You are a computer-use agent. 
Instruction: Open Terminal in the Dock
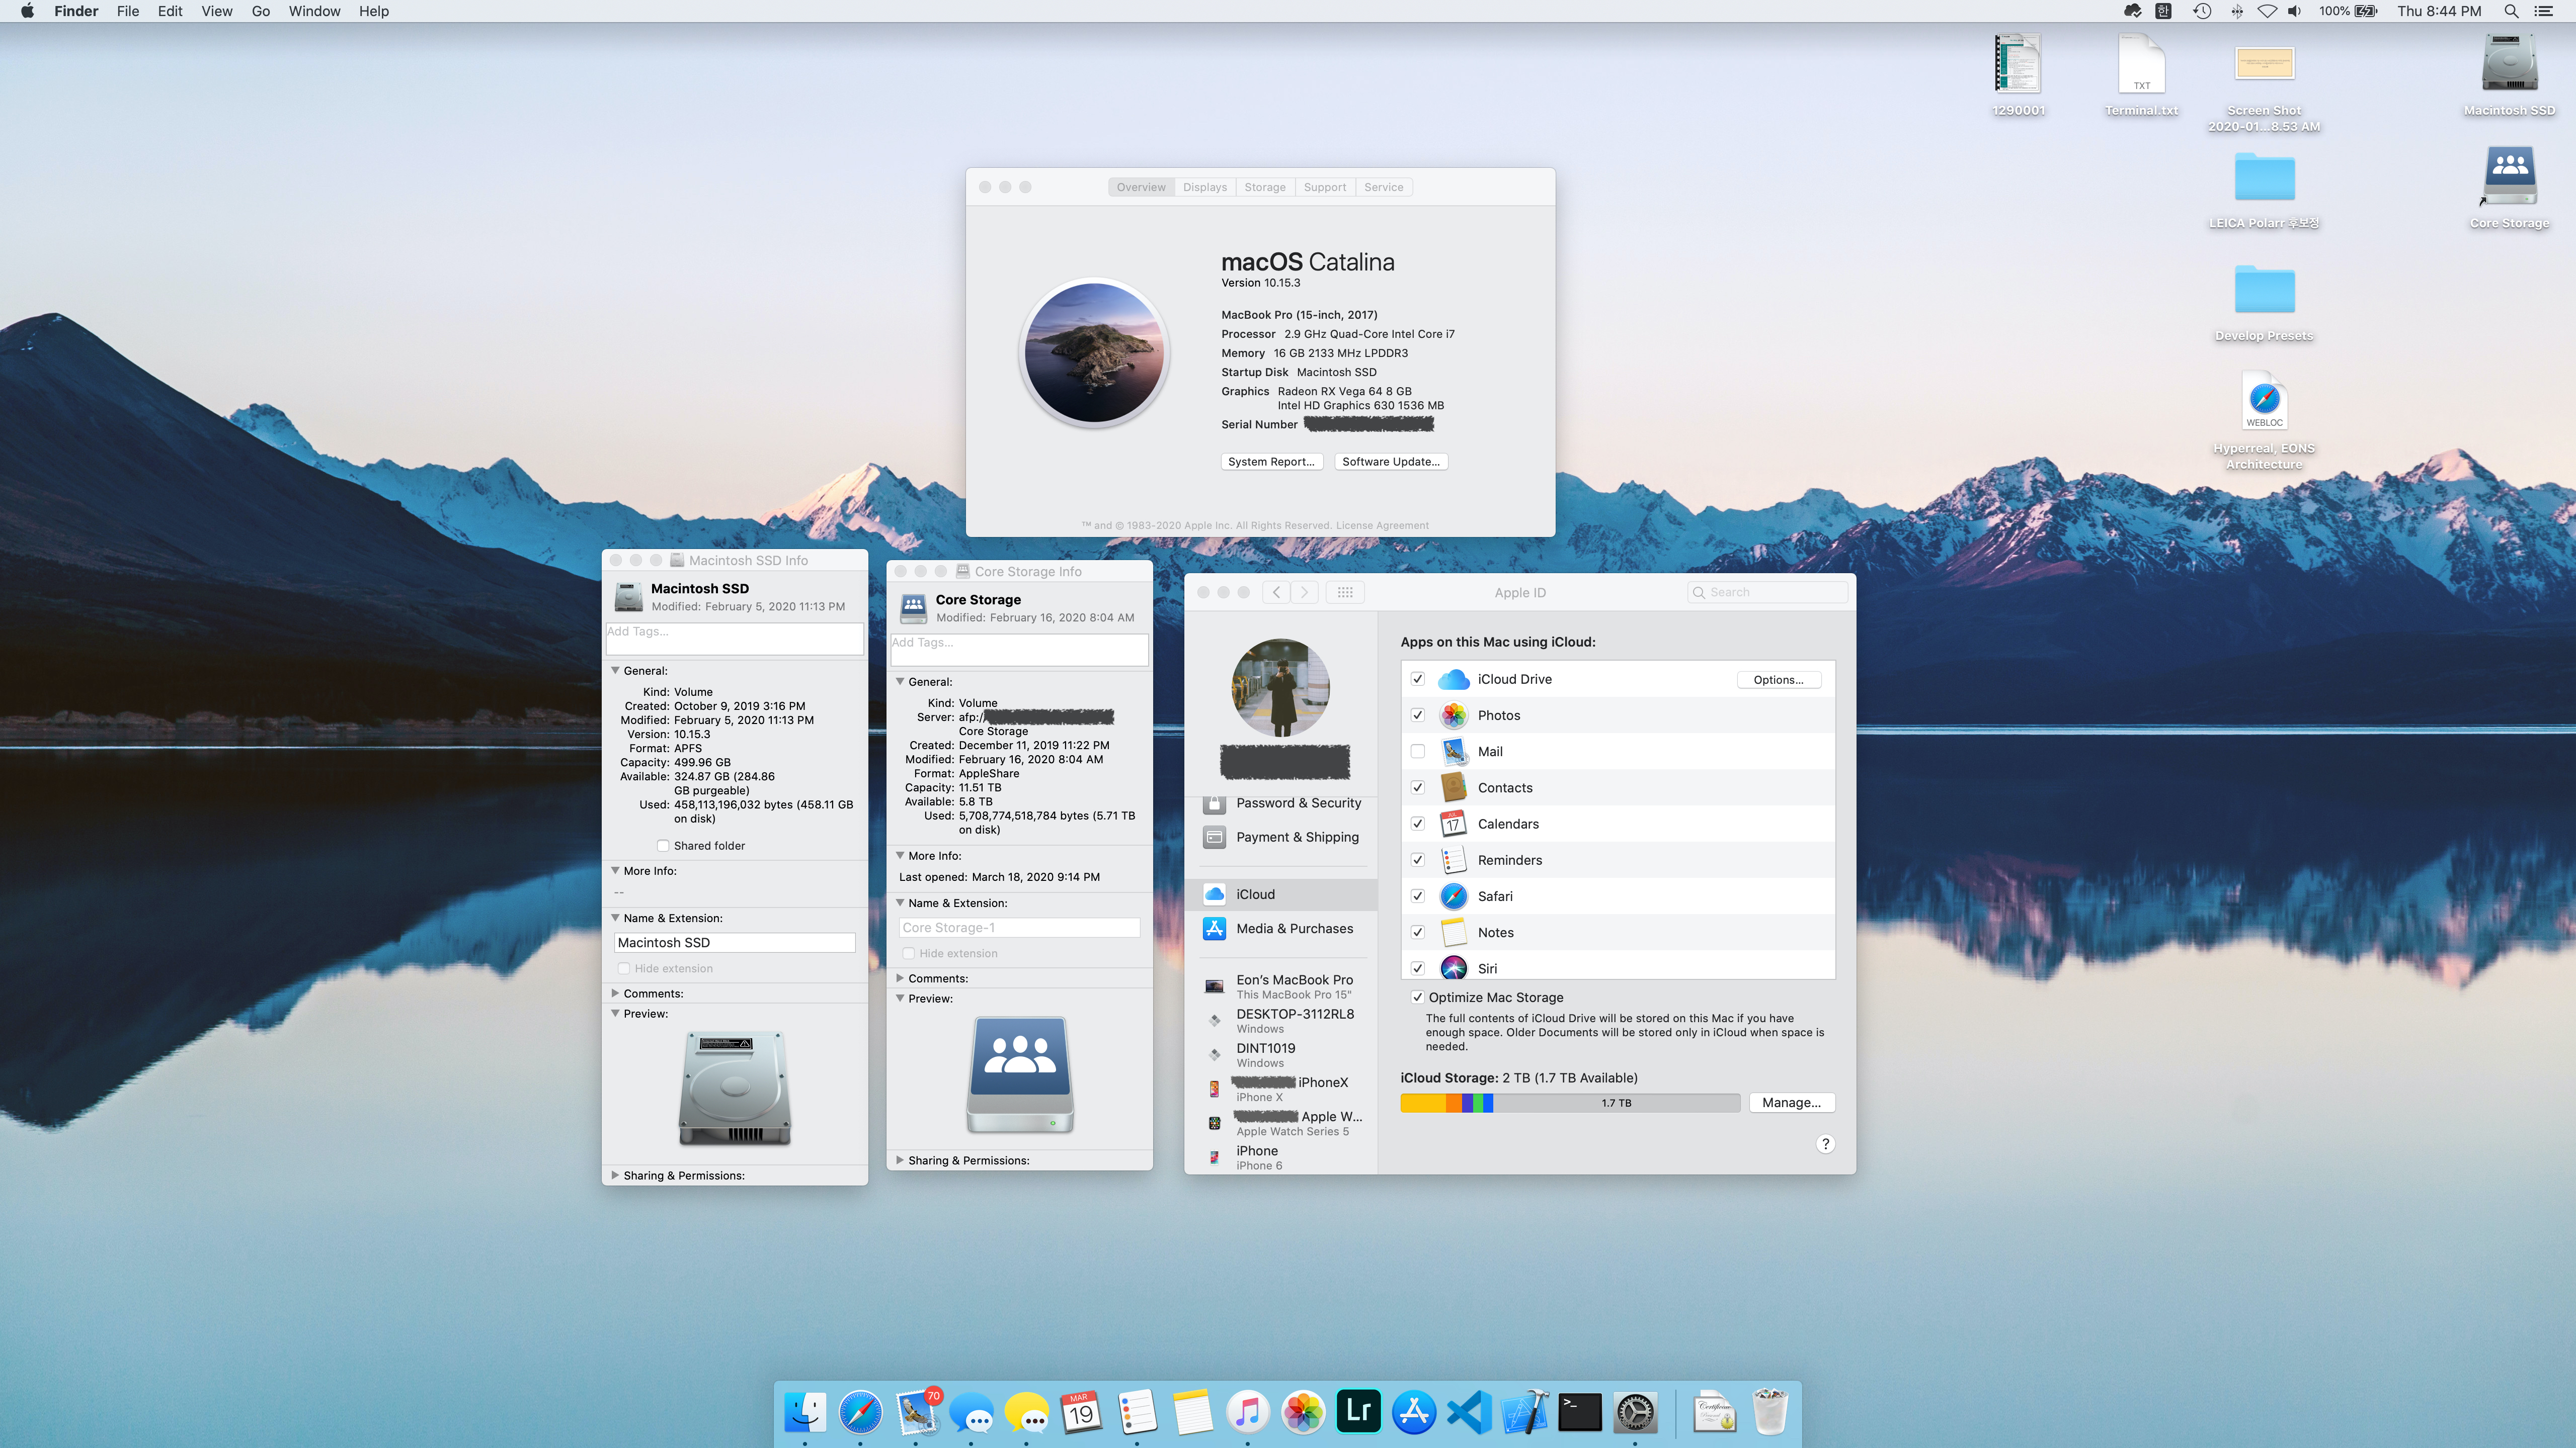click(1580, 1412)
